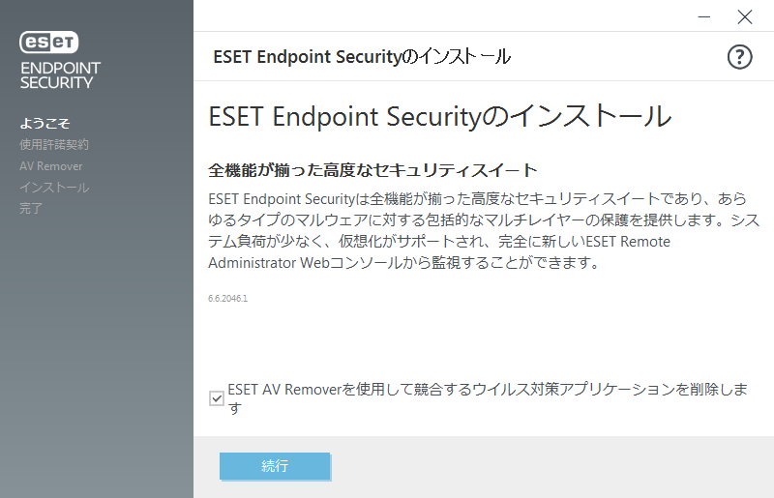Select the 完了 step in the sidebar
774x498 pixels.
coord(31,209)
